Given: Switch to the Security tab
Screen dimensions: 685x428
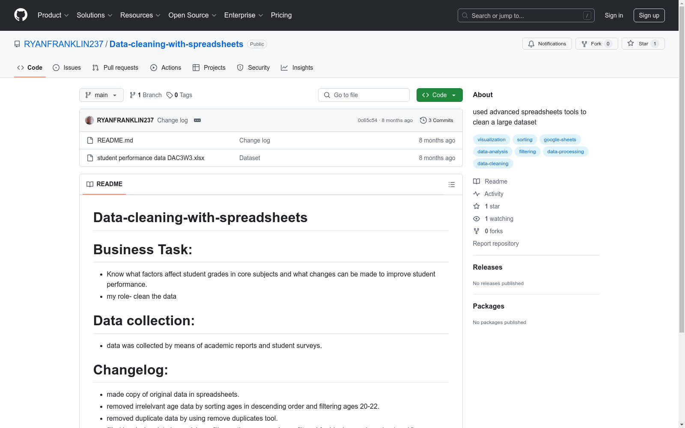Looking at the screenshot, I should pos(253,68).
